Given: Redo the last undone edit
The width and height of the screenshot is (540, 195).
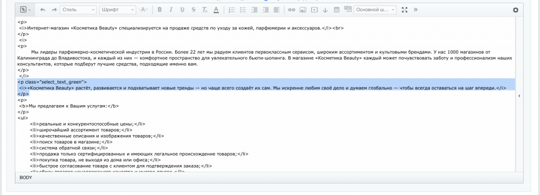Looking at the screenshot, I should [x=54, y=9].
